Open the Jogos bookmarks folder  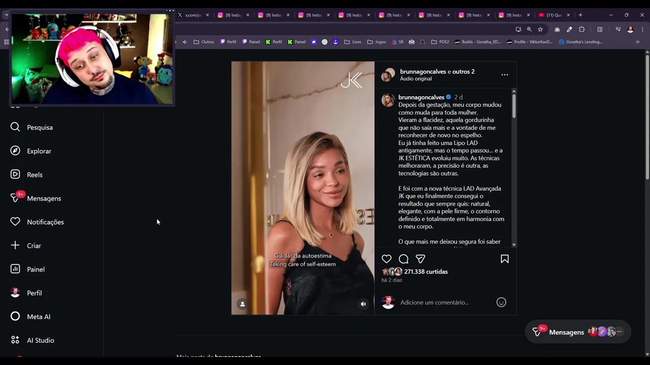(376, 42)
